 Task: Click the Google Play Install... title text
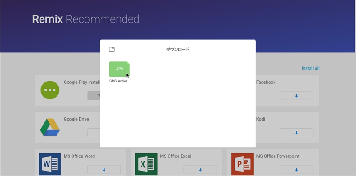pos(82,82)
